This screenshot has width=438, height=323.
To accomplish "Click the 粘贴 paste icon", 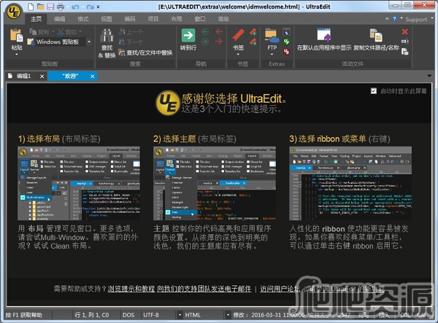I will (x=17, y=36).
